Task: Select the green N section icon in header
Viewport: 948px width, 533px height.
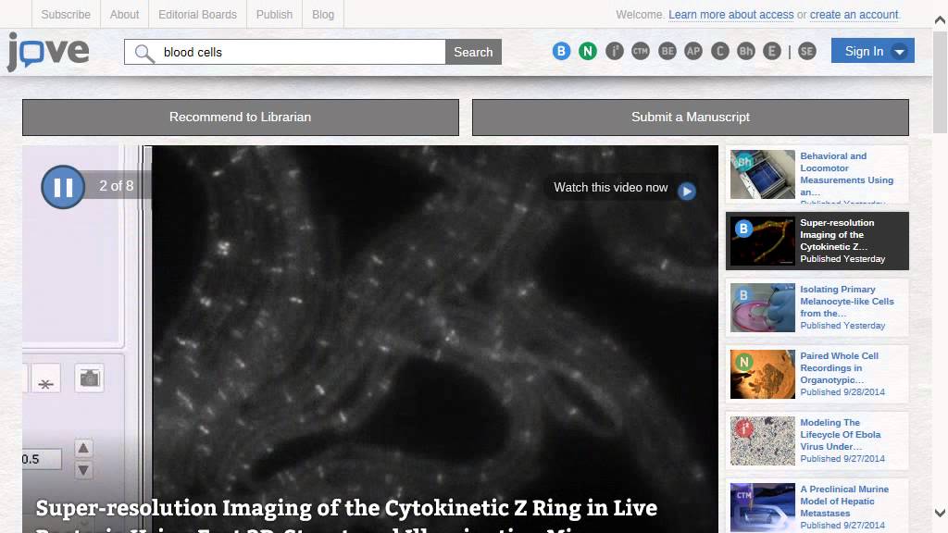Action: (588, 52)
